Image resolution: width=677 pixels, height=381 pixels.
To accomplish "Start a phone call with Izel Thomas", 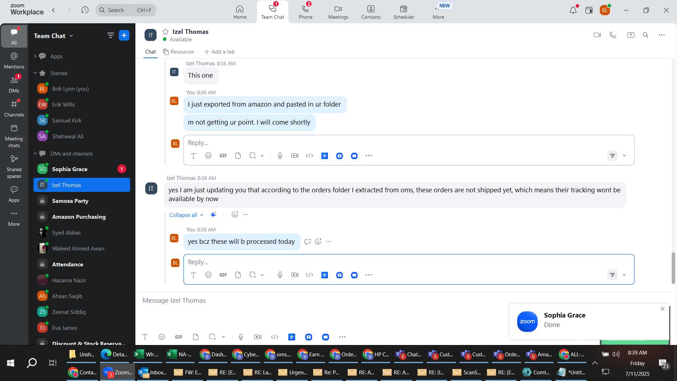I will (613, 35).
